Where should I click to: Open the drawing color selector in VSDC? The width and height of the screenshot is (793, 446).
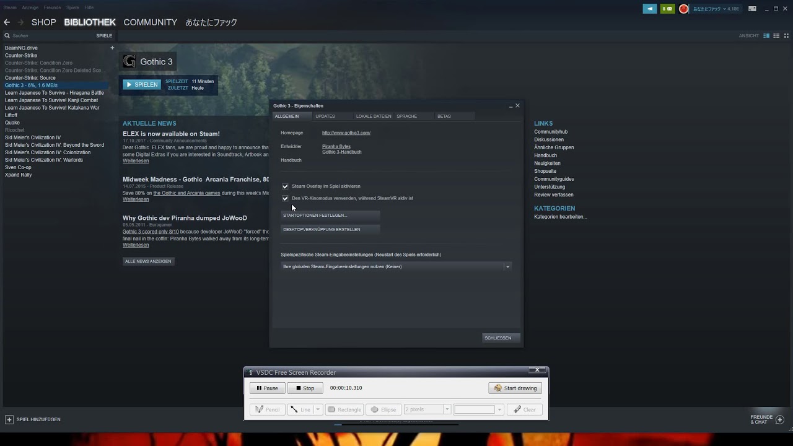coord(477,409)
